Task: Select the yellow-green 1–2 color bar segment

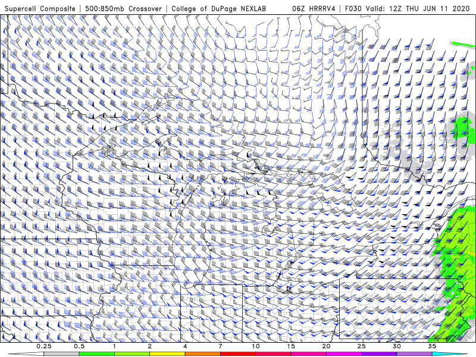Action: click(132, 354)
